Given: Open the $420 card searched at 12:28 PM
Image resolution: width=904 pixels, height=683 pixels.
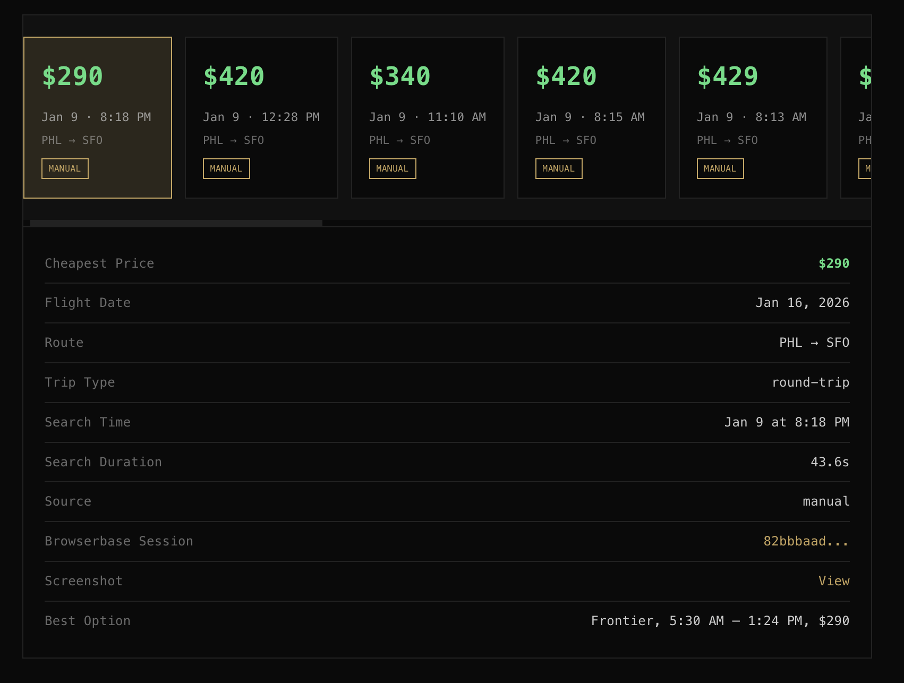Looking at the screenshot, I should 261,117.
